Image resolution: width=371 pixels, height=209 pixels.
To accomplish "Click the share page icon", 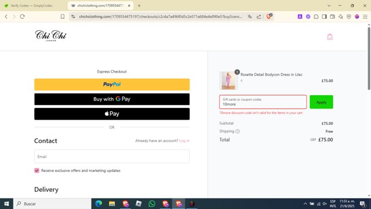I will 259,17.
